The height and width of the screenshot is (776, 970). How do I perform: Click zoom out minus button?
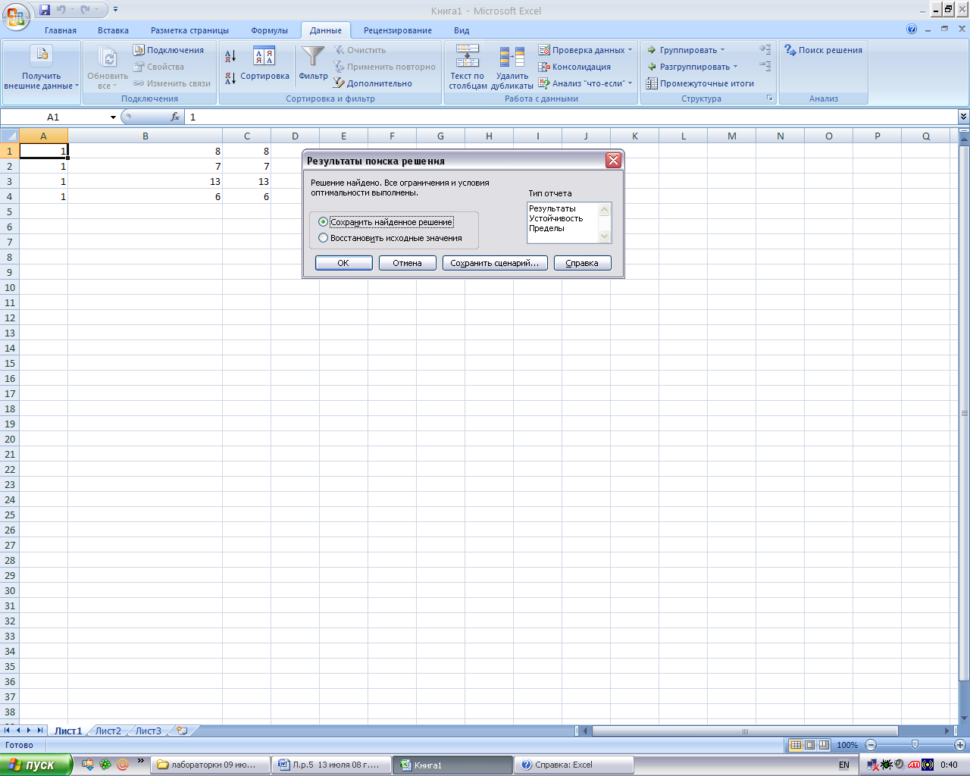871,745
